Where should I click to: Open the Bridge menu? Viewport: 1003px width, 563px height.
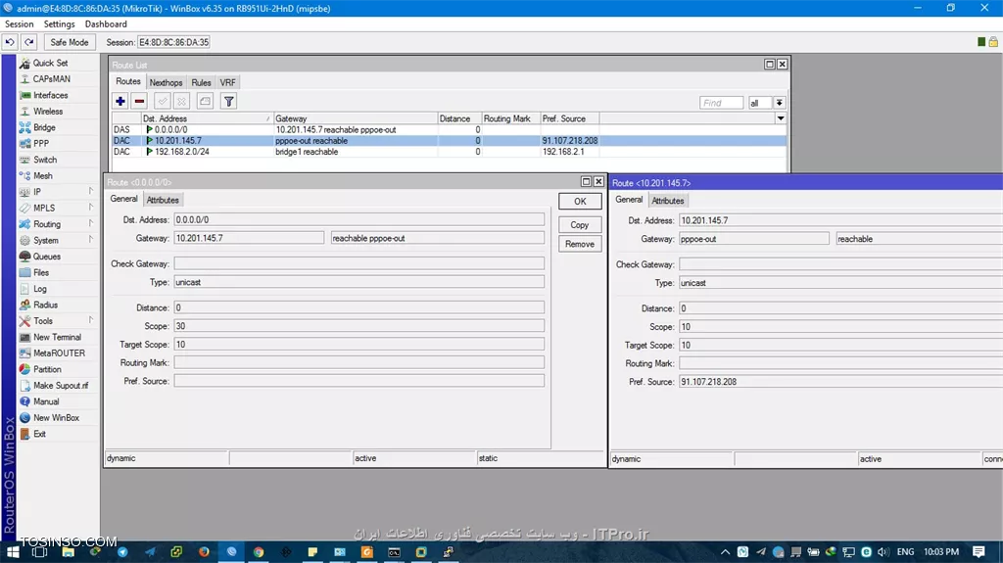click(44, 127)
